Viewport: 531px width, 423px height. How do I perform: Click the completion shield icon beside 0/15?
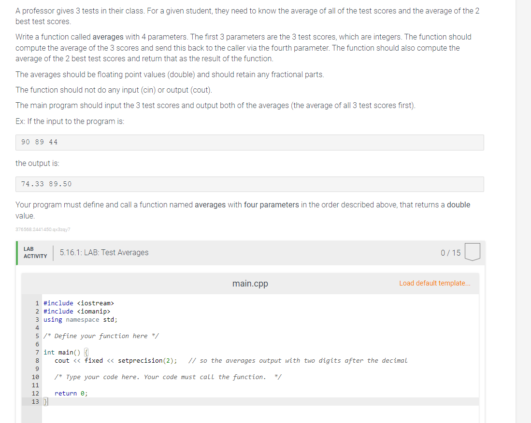(x=472, y=252)
